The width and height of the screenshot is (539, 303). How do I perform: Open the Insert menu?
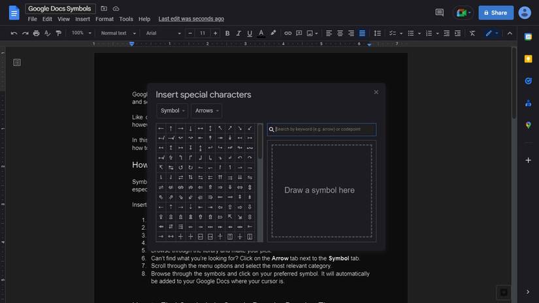(x=82, y=19)
